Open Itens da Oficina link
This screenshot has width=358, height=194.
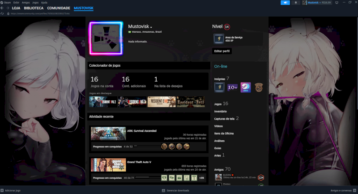pyautogui.click(x=224, y=134)
